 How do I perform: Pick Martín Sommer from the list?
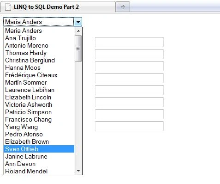tap(39, 82)
